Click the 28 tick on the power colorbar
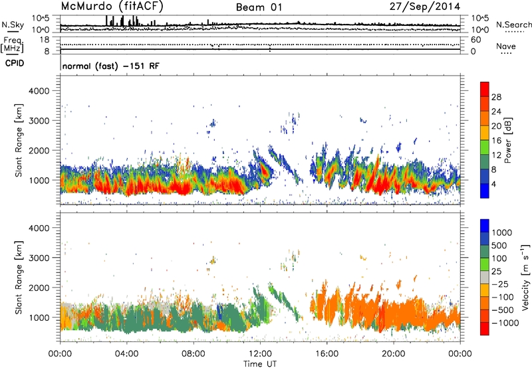 [496, 97]
